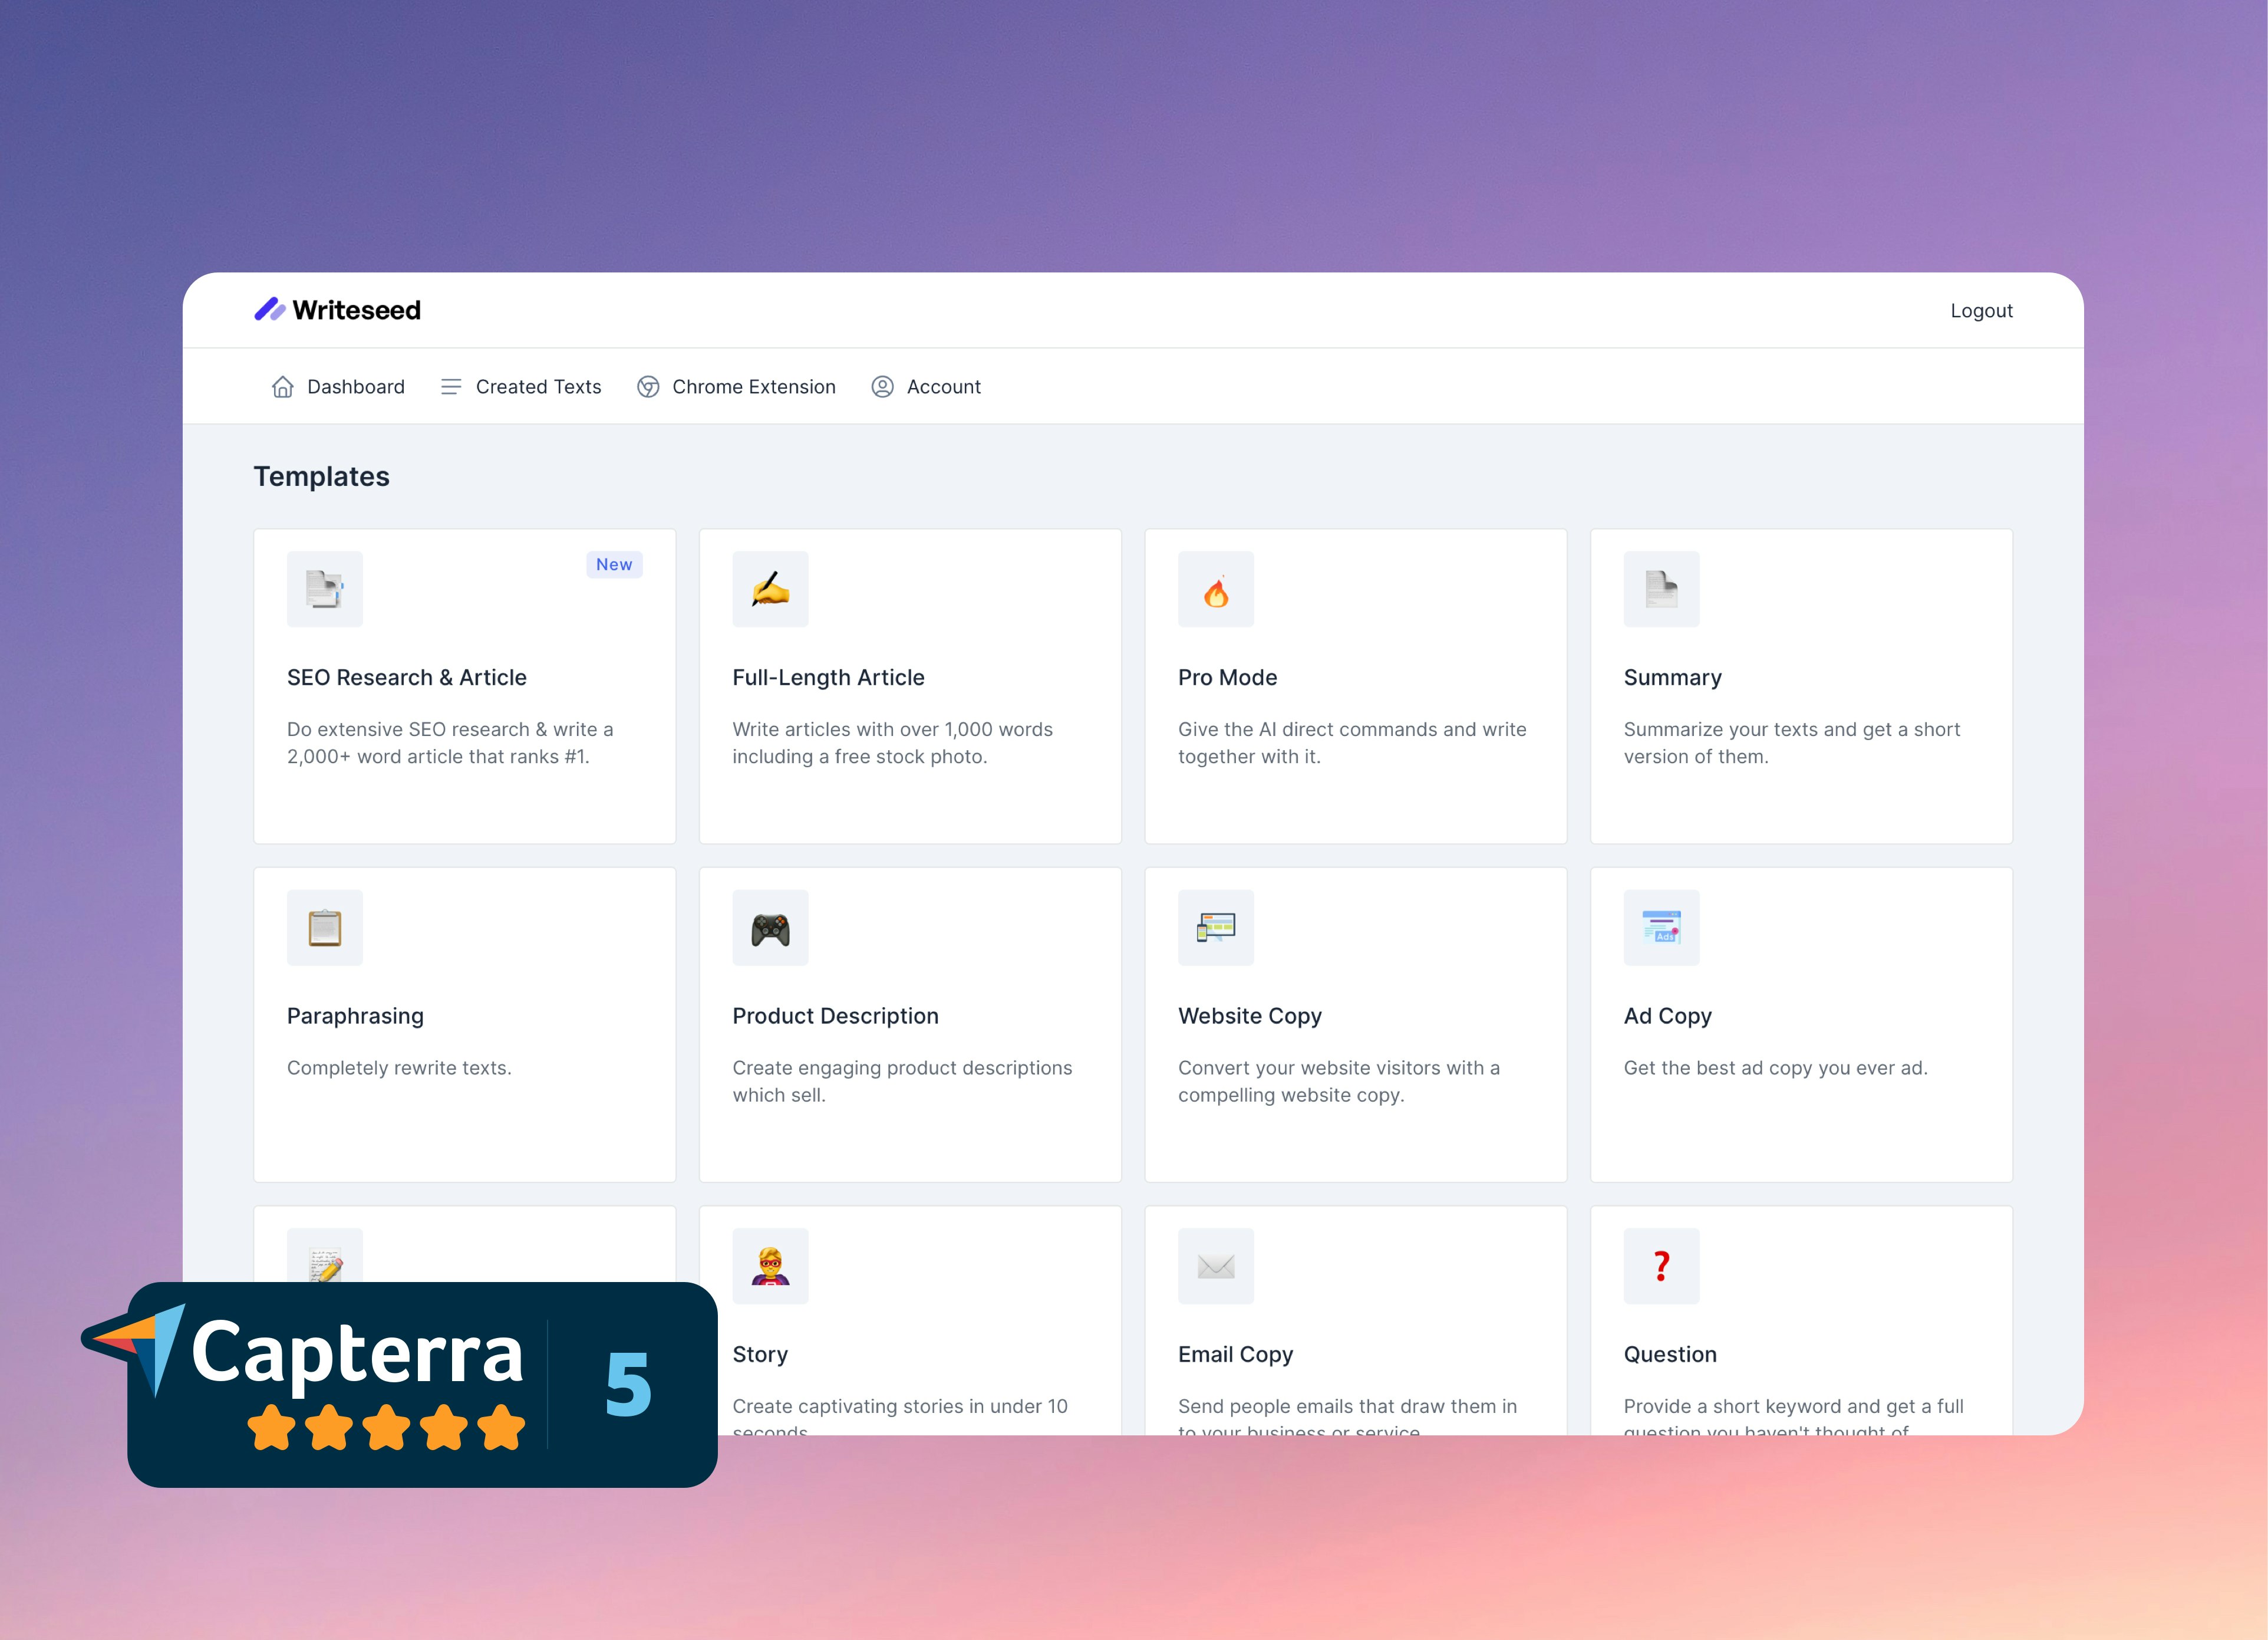This screenshot has height=1640, width=2268.
Task: Open the Created Texts menu item
Action: click(521, 386)
